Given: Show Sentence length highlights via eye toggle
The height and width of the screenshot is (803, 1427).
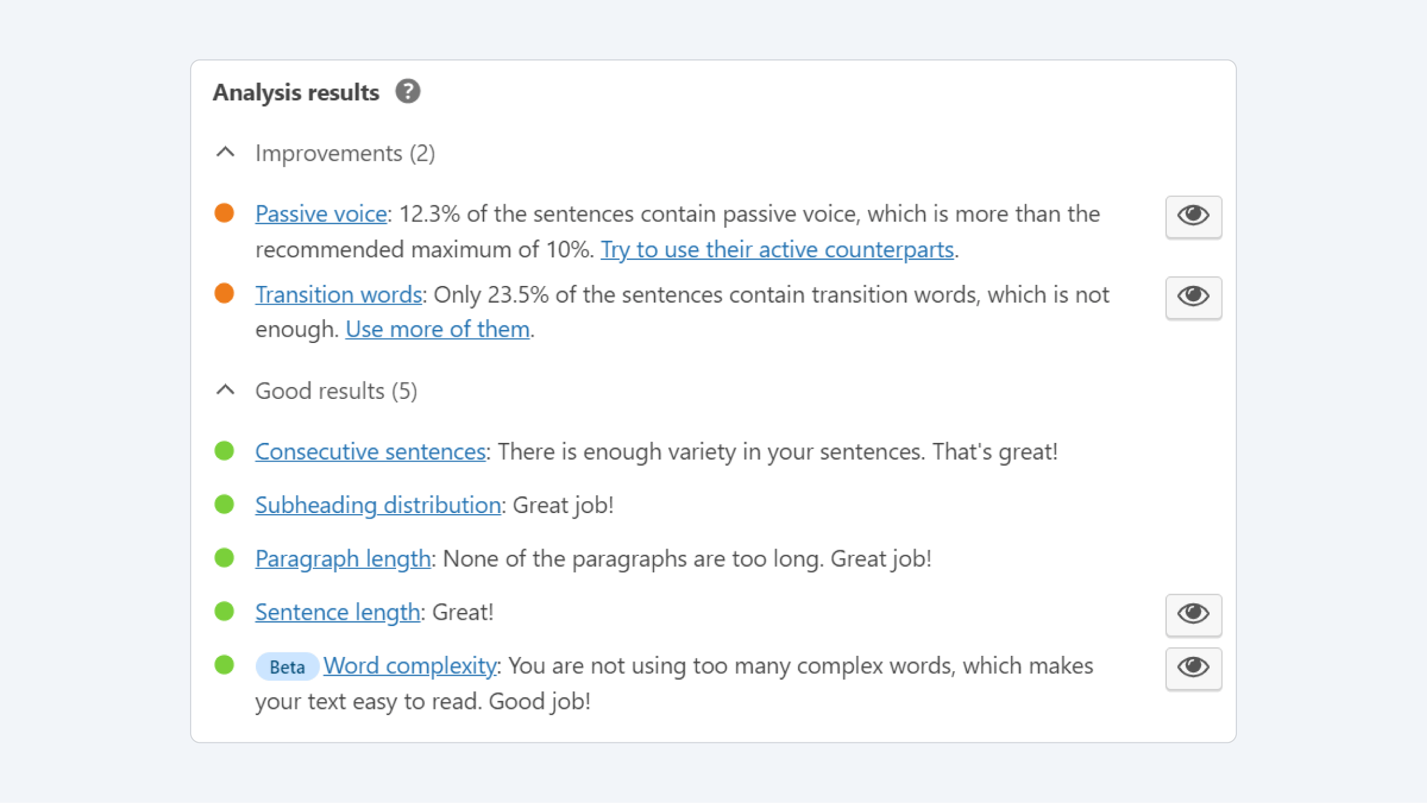Looking at the screenshot, I should coord(1193,615).
